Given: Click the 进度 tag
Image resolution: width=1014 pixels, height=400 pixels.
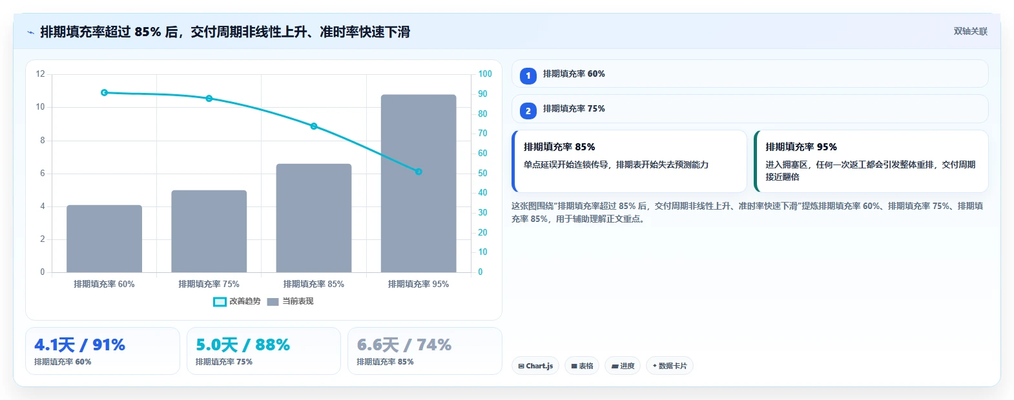Looking at the screenshot, I should (623, 366).
